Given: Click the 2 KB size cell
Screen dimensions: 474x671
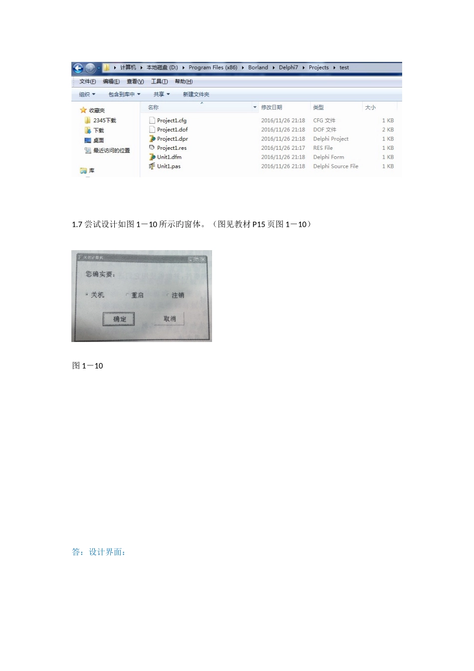Looking at the screenshot, I should (388, 130).
